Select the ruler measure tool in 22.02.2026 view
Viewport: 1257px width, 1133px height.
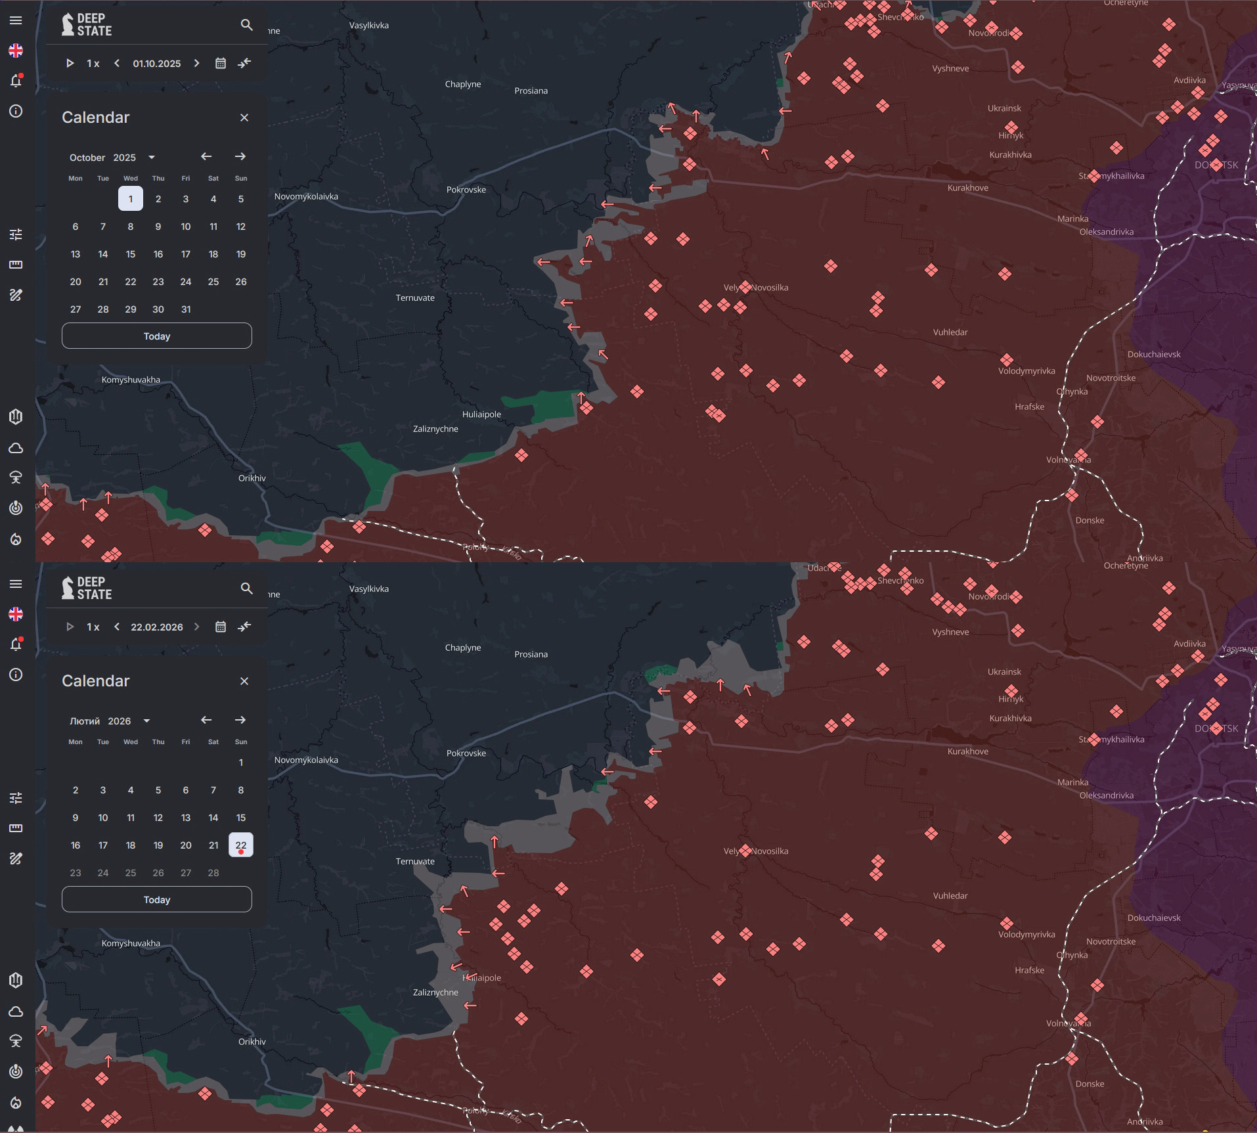pyautogui.click(x=16, y=828)
